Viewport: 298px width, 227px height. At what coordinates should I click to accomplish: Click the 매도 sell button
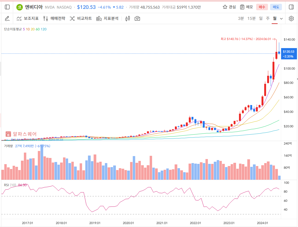click(276, 7)
